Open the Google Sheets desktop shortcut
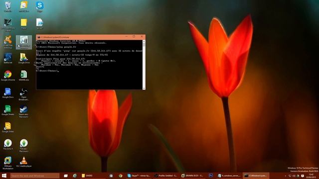The height and width of the screenshot is (179, 319). click(8, 110)
